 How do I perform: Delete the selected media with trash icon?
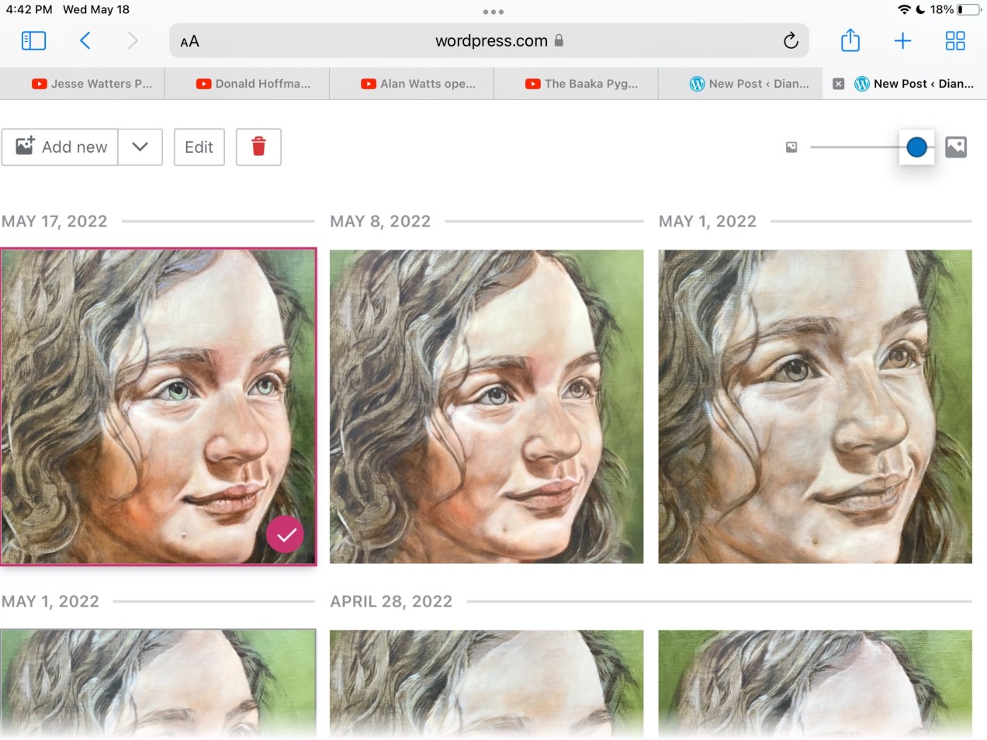point(258,147)
